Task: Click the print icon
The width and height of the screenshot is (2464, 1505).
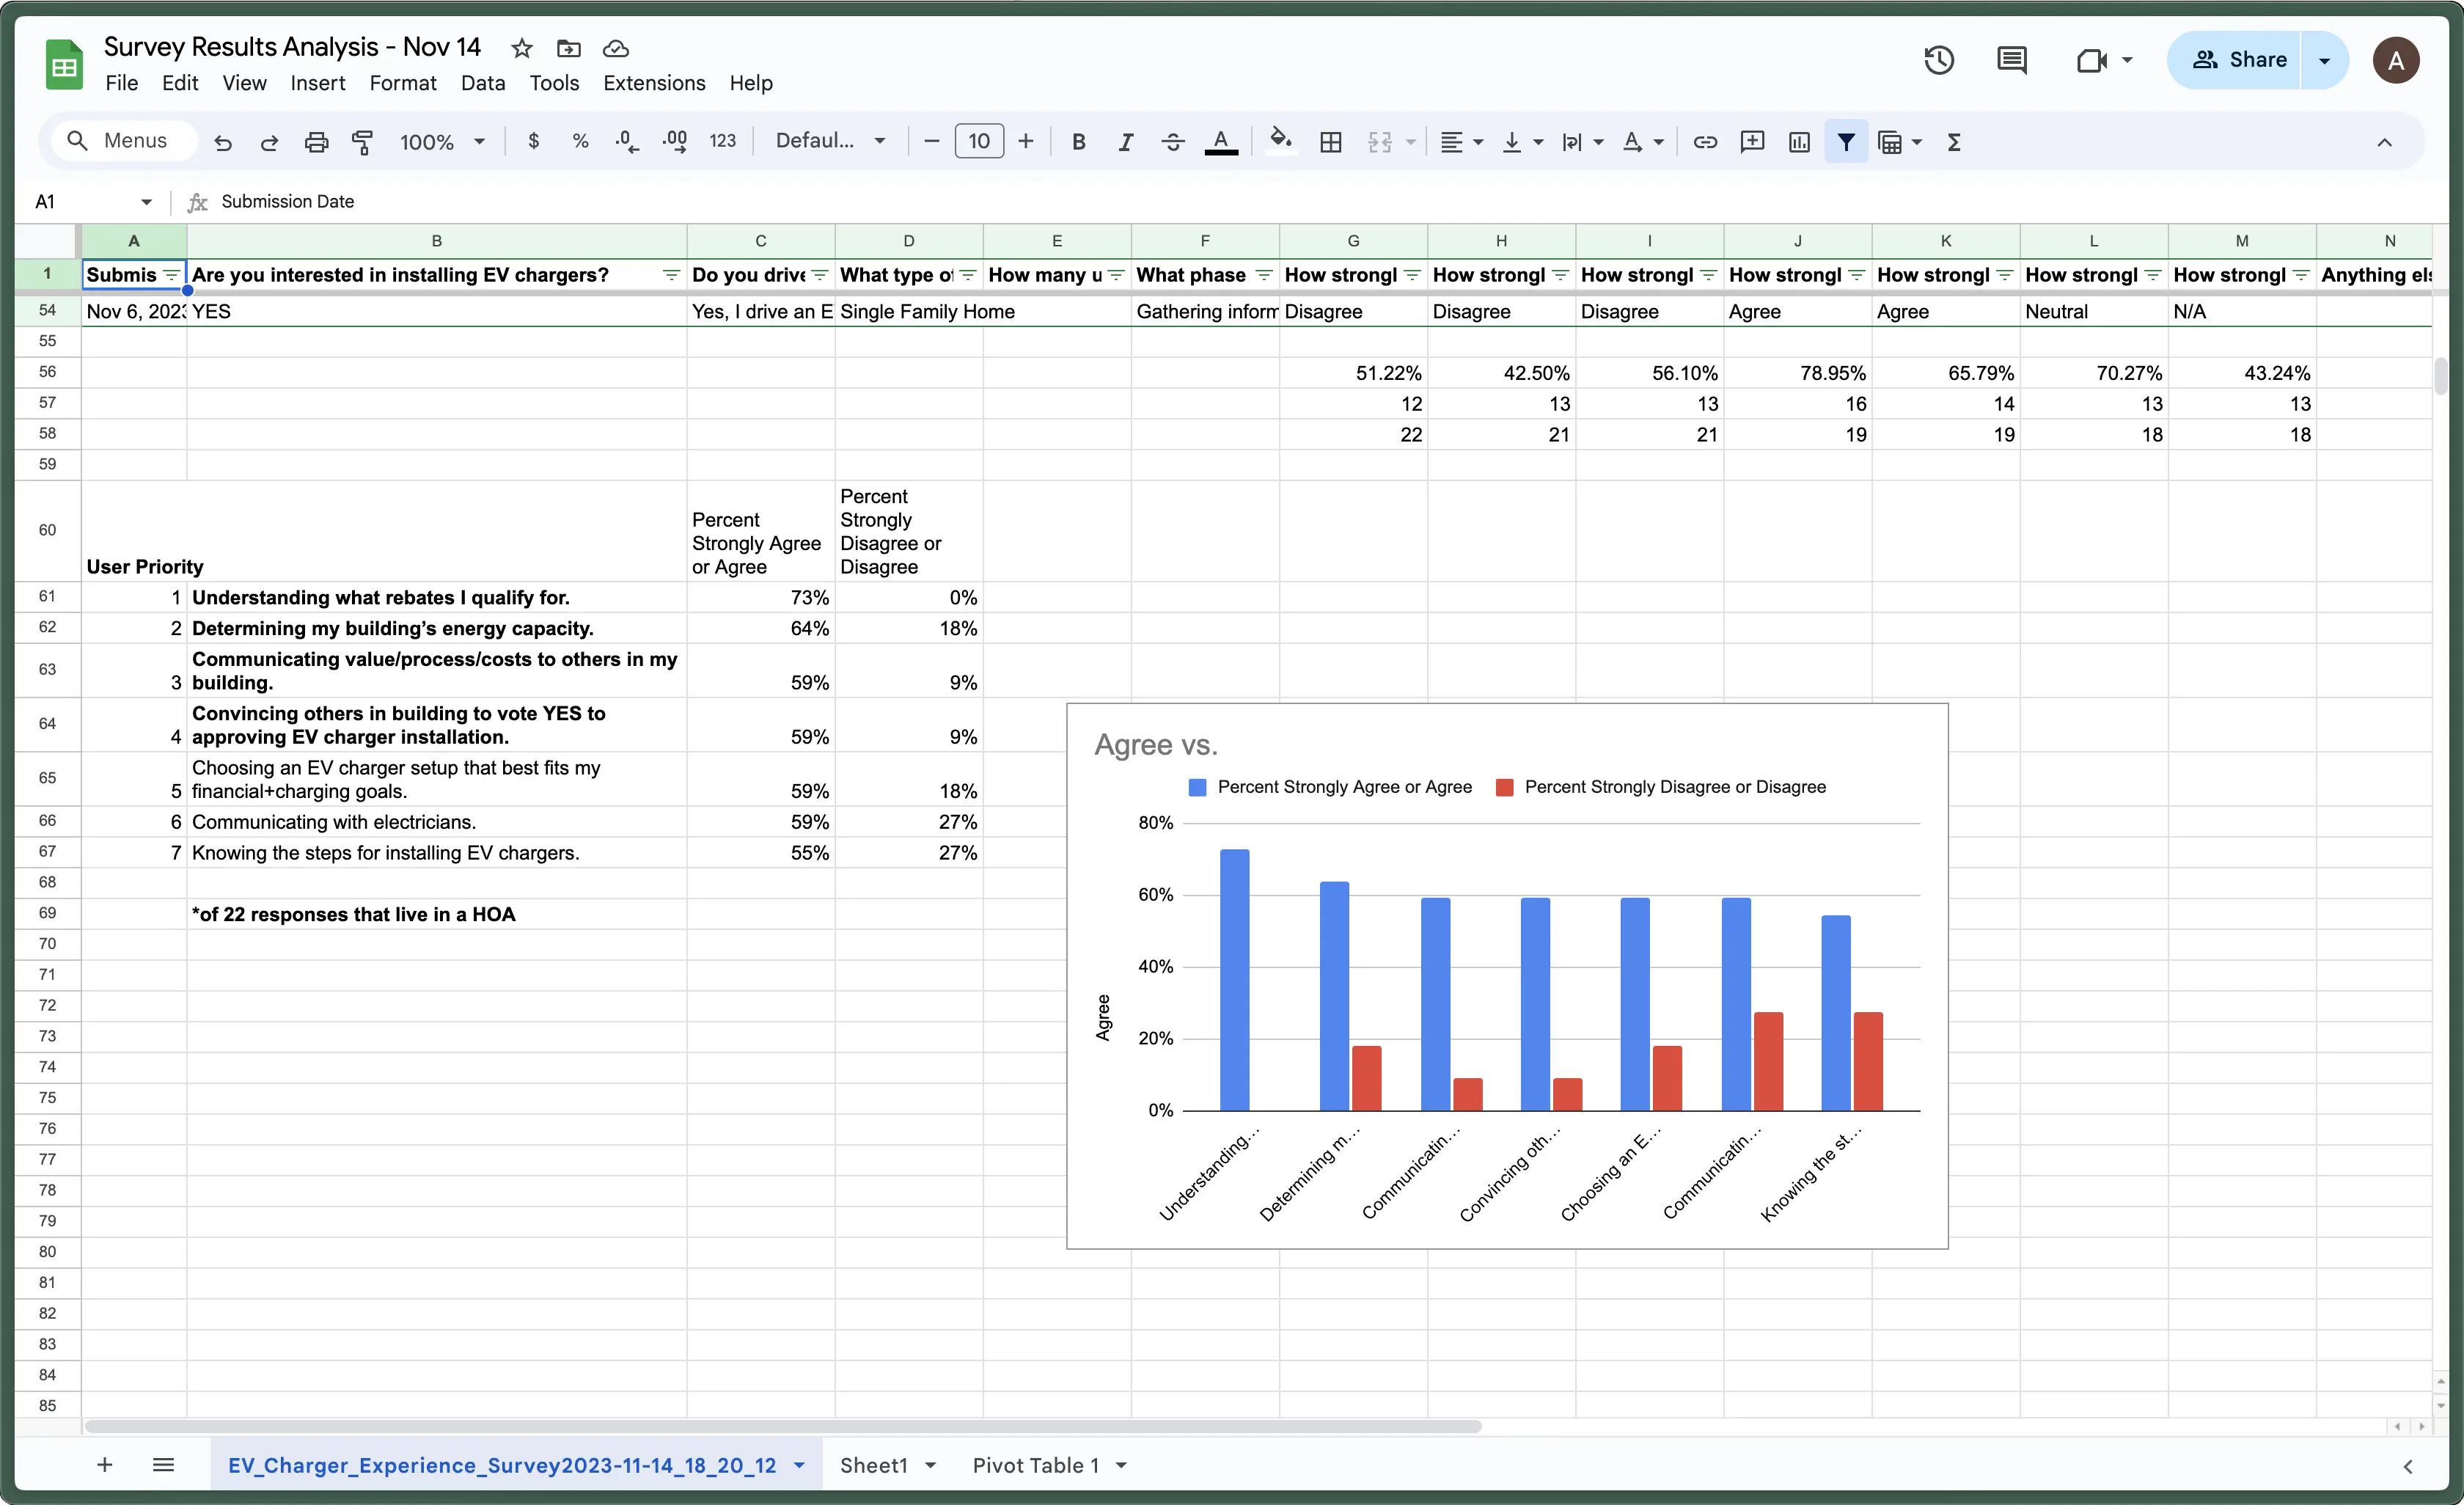Action: (316, 142)
